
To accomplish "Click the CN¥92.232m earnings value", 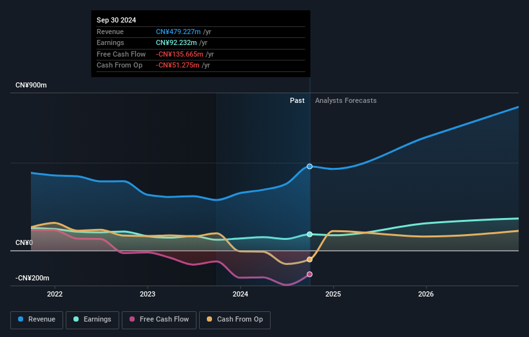I will 176,42.
